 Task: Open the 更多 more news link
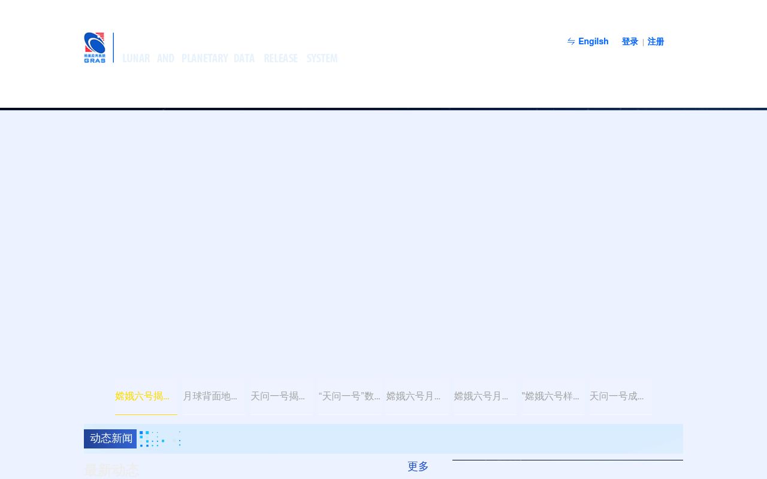tap(418, 467)
